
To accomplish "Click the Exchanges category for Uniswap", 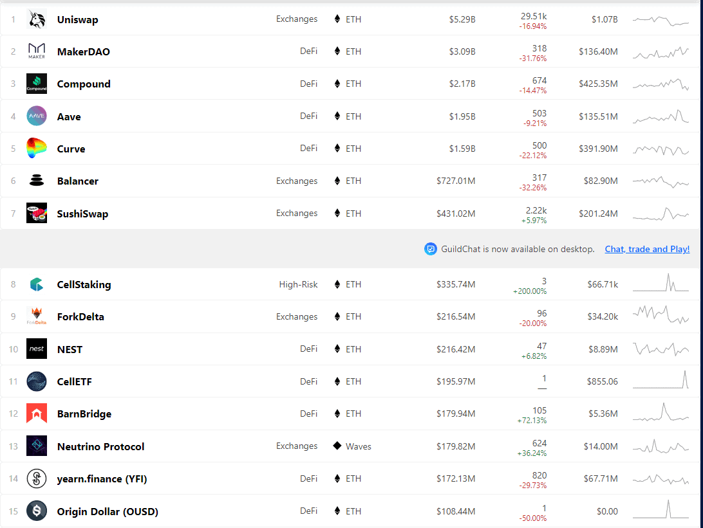I will (x=297, y=19).
